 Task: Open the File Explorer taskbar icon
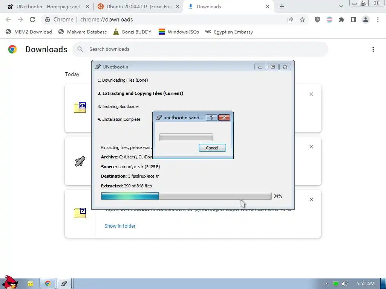click(x=31, y=284)
